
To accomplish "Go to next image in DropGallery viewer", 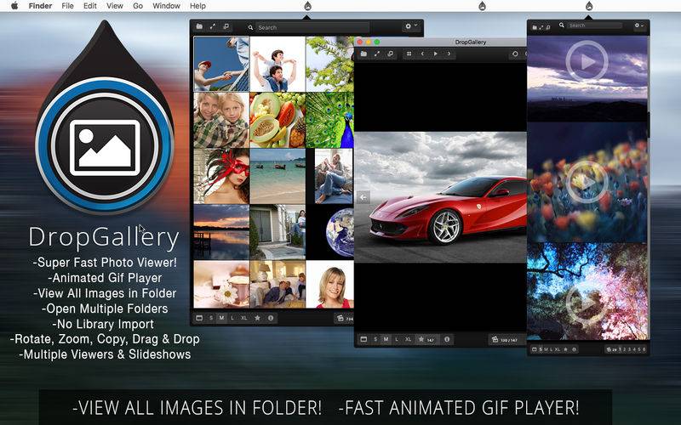I will pyautogui.click(x=449, y=54).
